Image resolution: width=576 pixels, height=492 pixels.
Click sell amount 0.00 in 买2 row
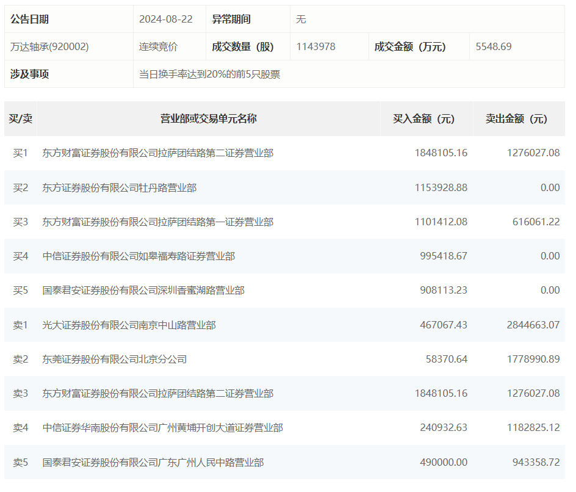point(550,187)
